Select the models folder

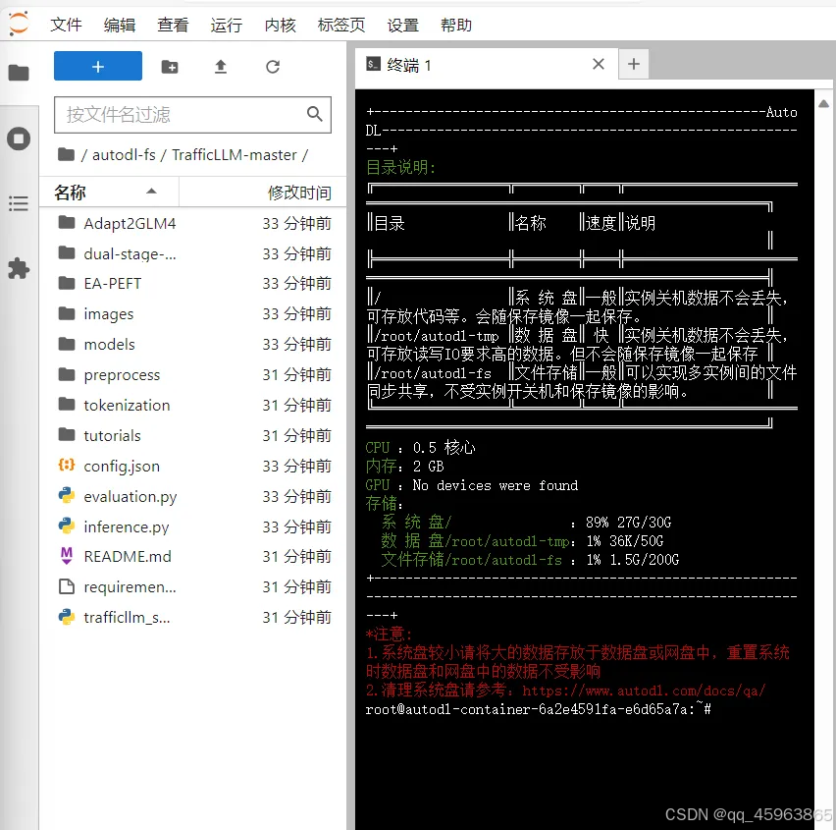point(194,344)
